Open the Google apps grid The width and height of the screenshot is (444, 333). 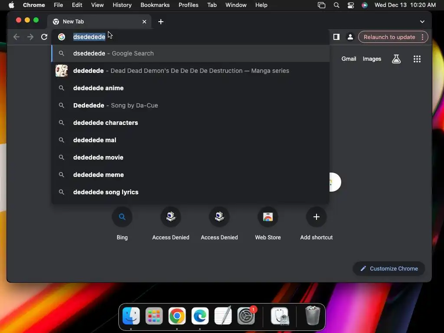click(x=417, y=59)
